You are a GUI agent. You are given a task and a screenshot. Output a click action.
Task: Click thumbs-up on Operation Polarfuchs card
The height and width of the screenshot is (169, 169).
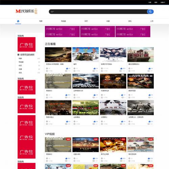95,95
